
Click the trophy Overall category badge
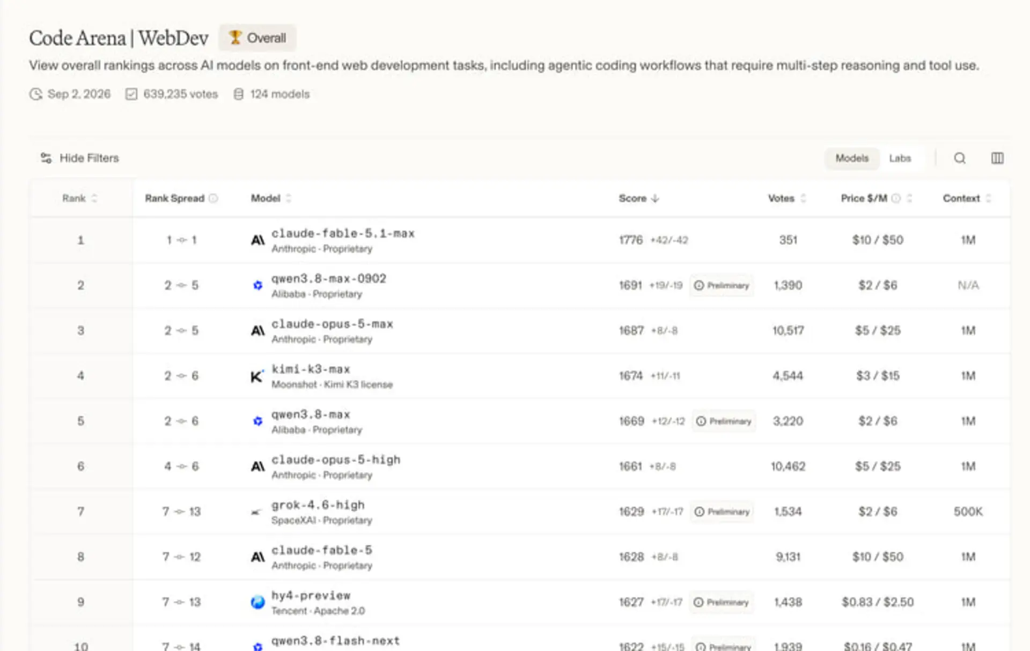pyautogui.click(x=257, y=38)
